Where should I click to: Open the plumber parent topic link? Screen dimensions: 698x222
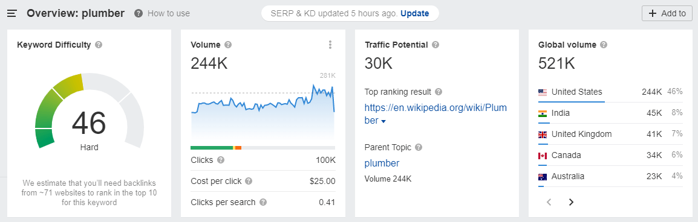tap(382, 163)
